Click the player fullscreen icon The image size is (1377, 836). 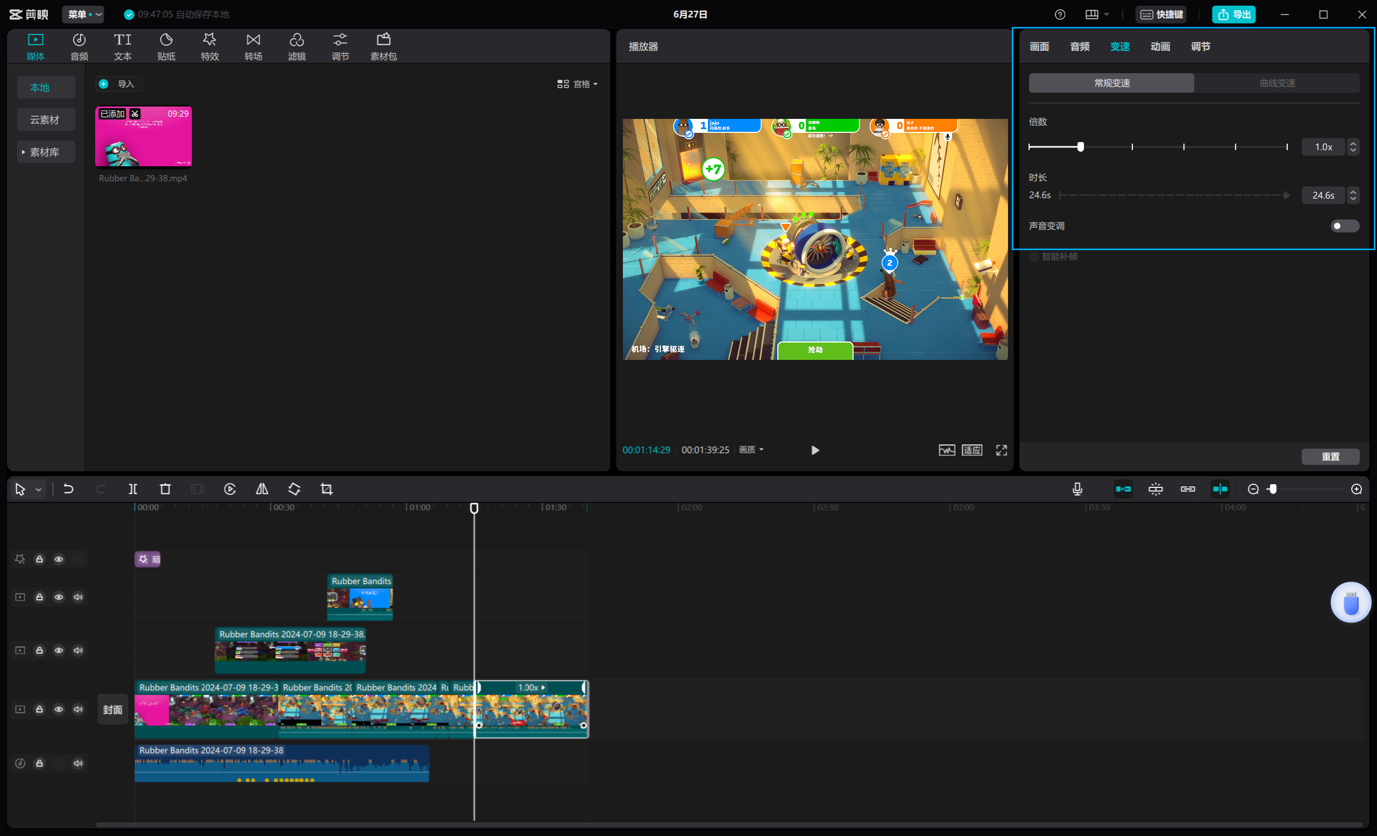coord(1002,450)
